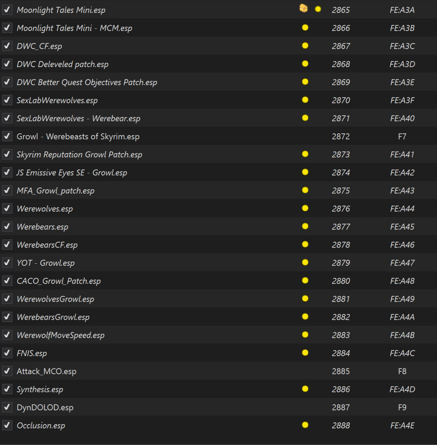Disable the DWC_CF.esp checkbox
The image size is (437, 445).
tap(7, 46)
